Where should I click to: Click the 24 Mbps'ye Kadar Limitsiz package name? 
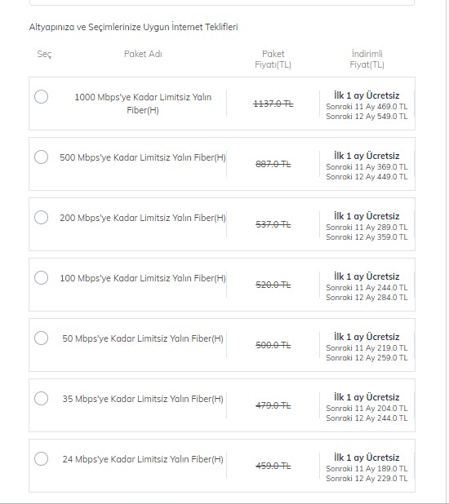tap(143, 459)
